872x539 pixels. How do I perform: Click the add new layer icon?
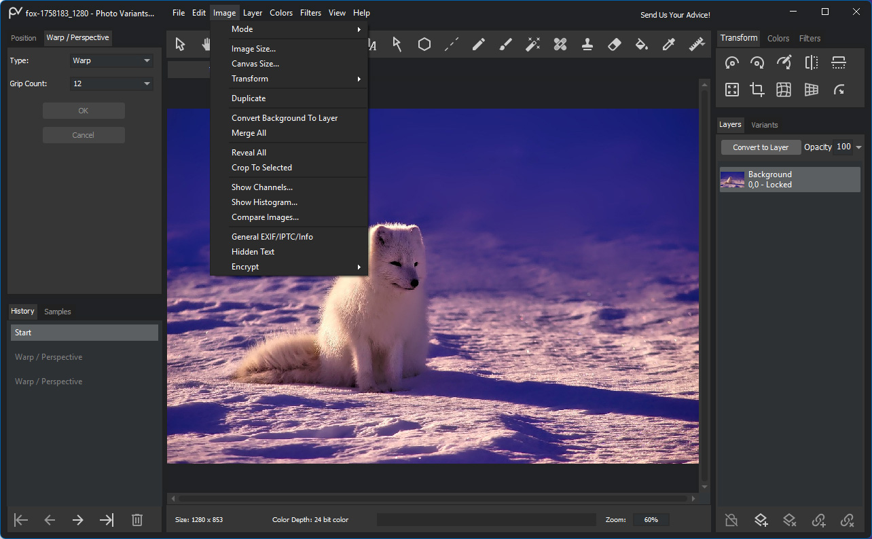[x=761, y=520]
